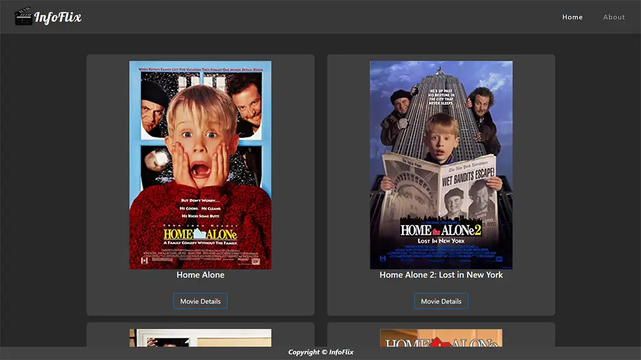The image size is (641, 360).
Task: Select 'Home Alone 2: Lost in New York' title
Action: (x=441, y=275)
